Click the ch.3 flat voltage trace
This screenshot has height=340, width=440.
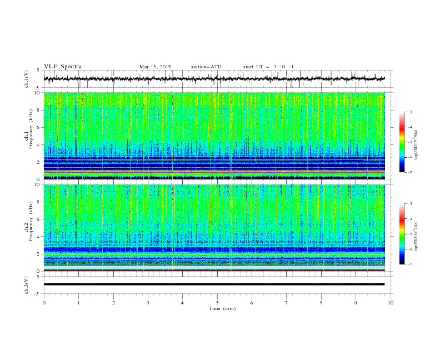click(214, 284)
